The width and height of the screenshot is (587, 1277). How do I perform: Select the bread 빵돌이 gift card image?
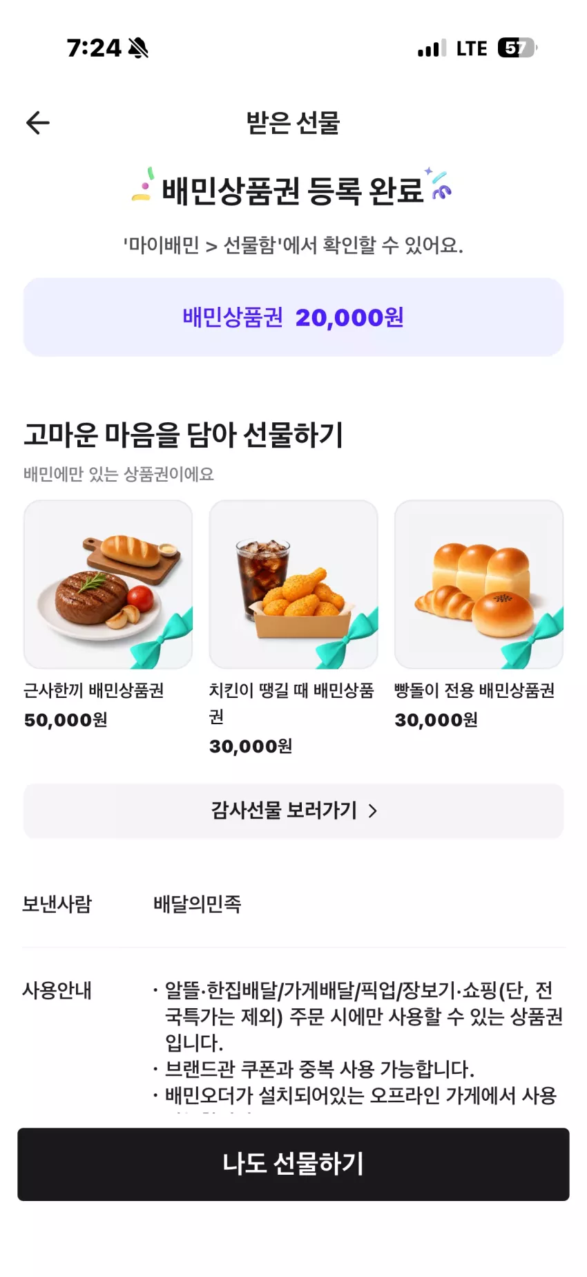[x=479, y=585]
